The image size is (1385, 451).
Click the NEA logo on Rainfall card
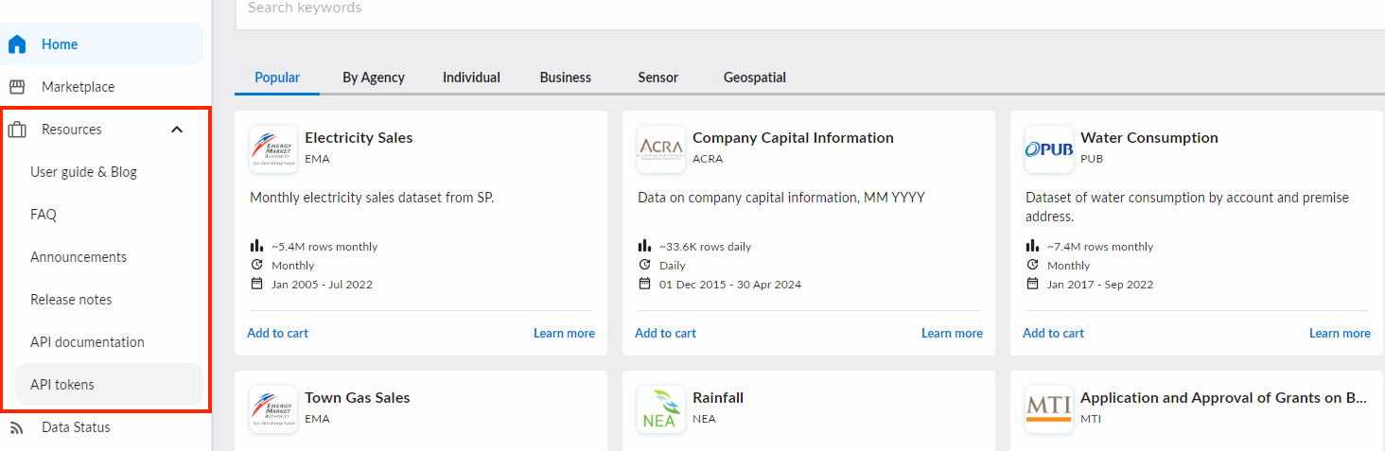point(661,409)
